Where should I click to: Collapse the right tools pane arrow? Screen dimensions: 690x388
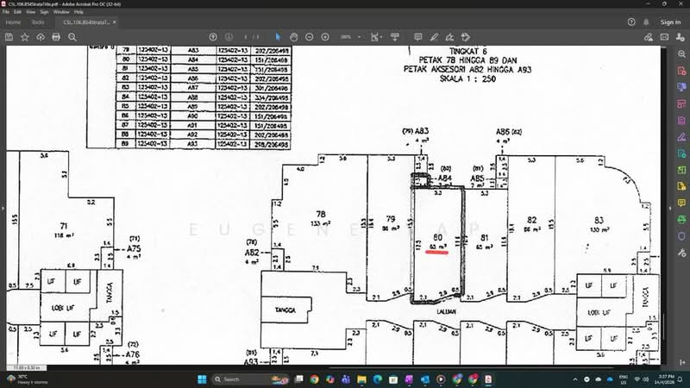point(682,362)
